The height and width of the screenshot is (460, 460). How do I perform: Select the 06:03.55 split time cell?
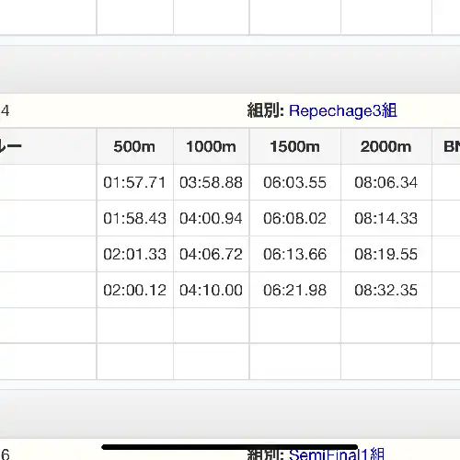pyautogui.click(x=294, y=182)
